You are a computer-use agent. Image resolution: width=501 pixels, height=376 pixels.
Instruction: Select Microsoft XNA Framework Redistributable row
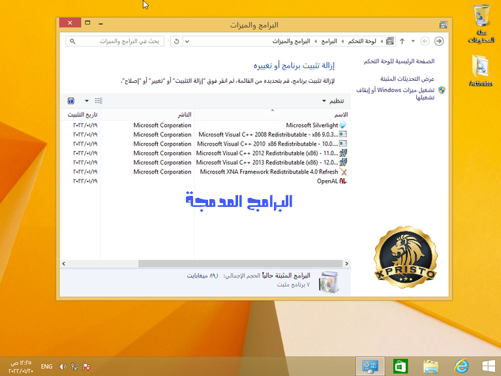point(205,172)
